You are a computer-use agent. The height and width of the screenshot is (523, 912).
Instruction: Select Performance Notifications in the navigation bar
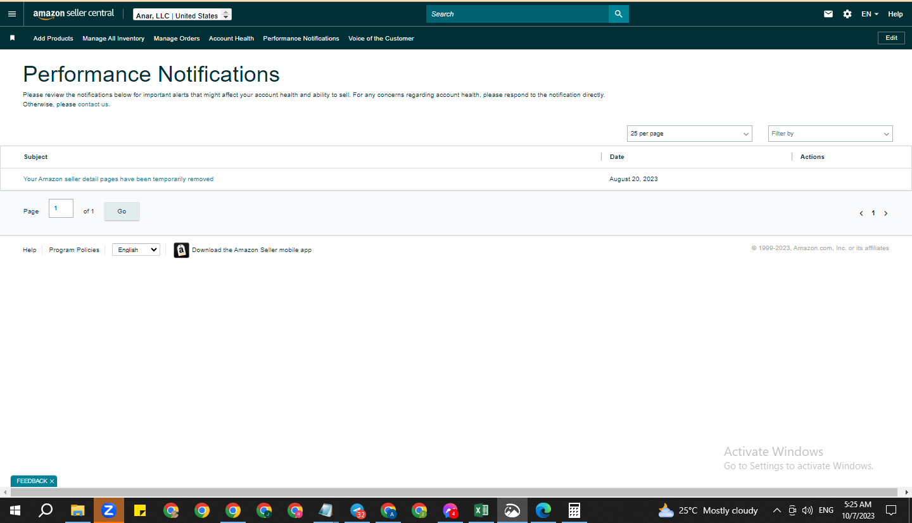pos(301,39)
